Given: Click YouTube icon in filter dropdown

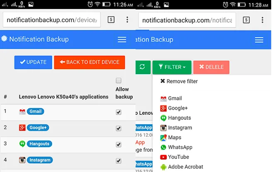Looking at the screenshot, I should 163,157.
